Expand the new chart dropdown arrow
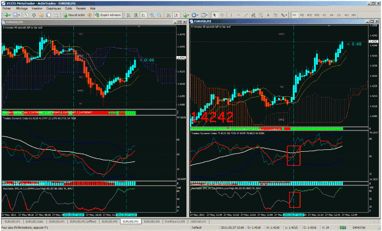382x231 pixels. click(10, 15)
